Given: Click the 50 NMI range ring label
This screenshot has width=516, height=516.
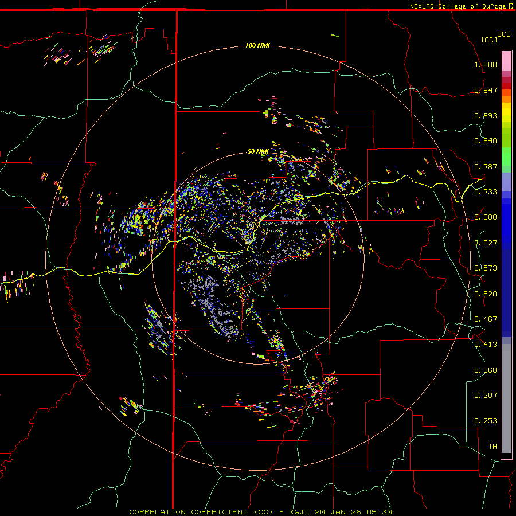Looking at the screenshot, I should [x=258, y=151].
